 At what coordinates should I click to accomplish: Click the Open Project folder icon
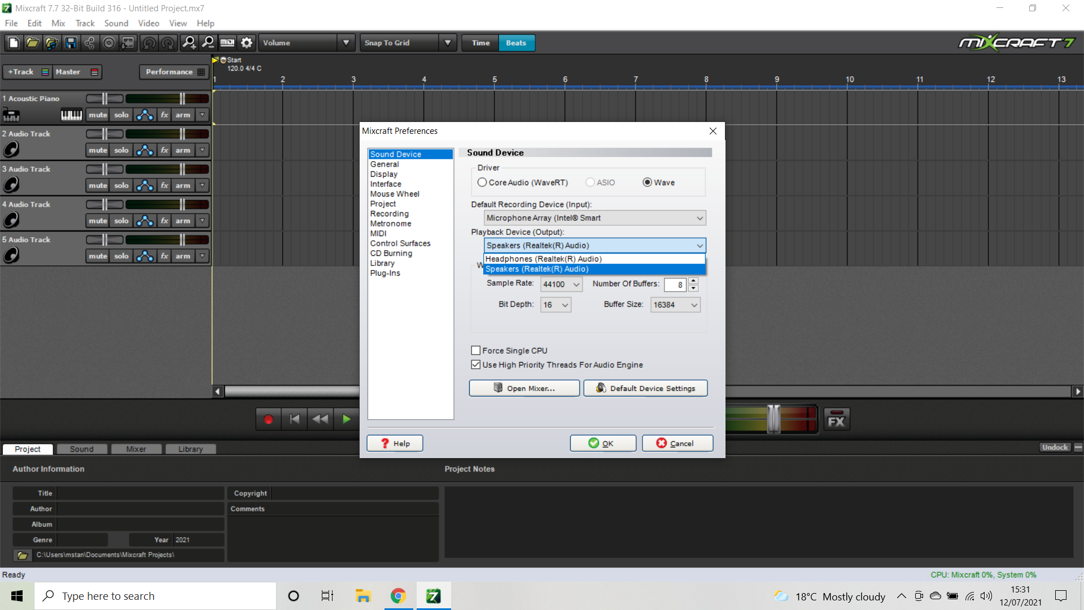pos(32,43)
